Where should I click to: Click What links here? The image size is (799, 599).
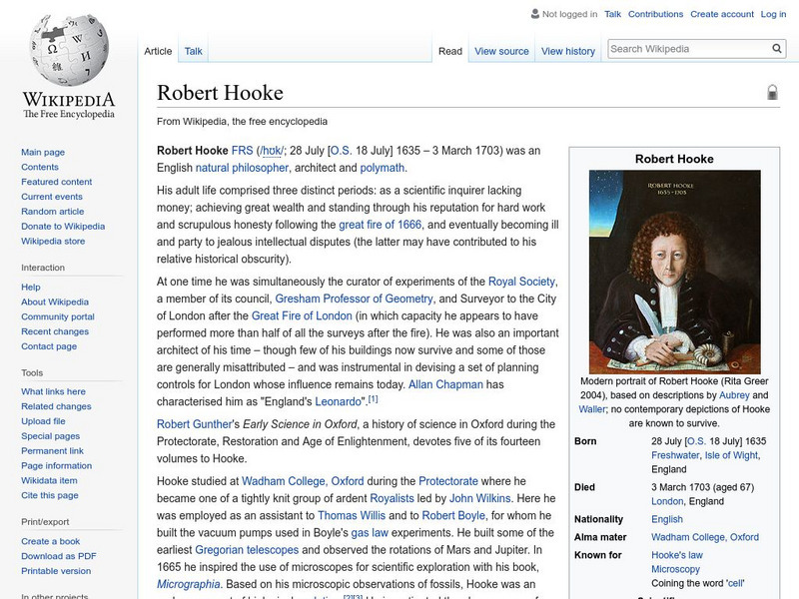pos(53,391)
